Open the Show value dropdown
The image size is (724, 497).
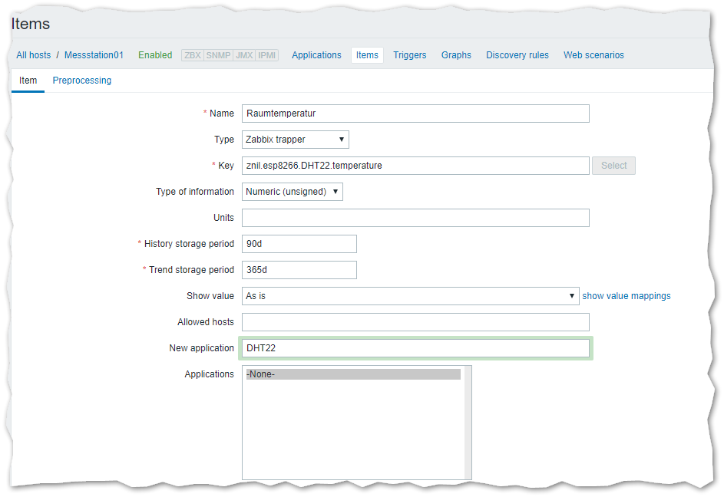(x=410, y=296)
